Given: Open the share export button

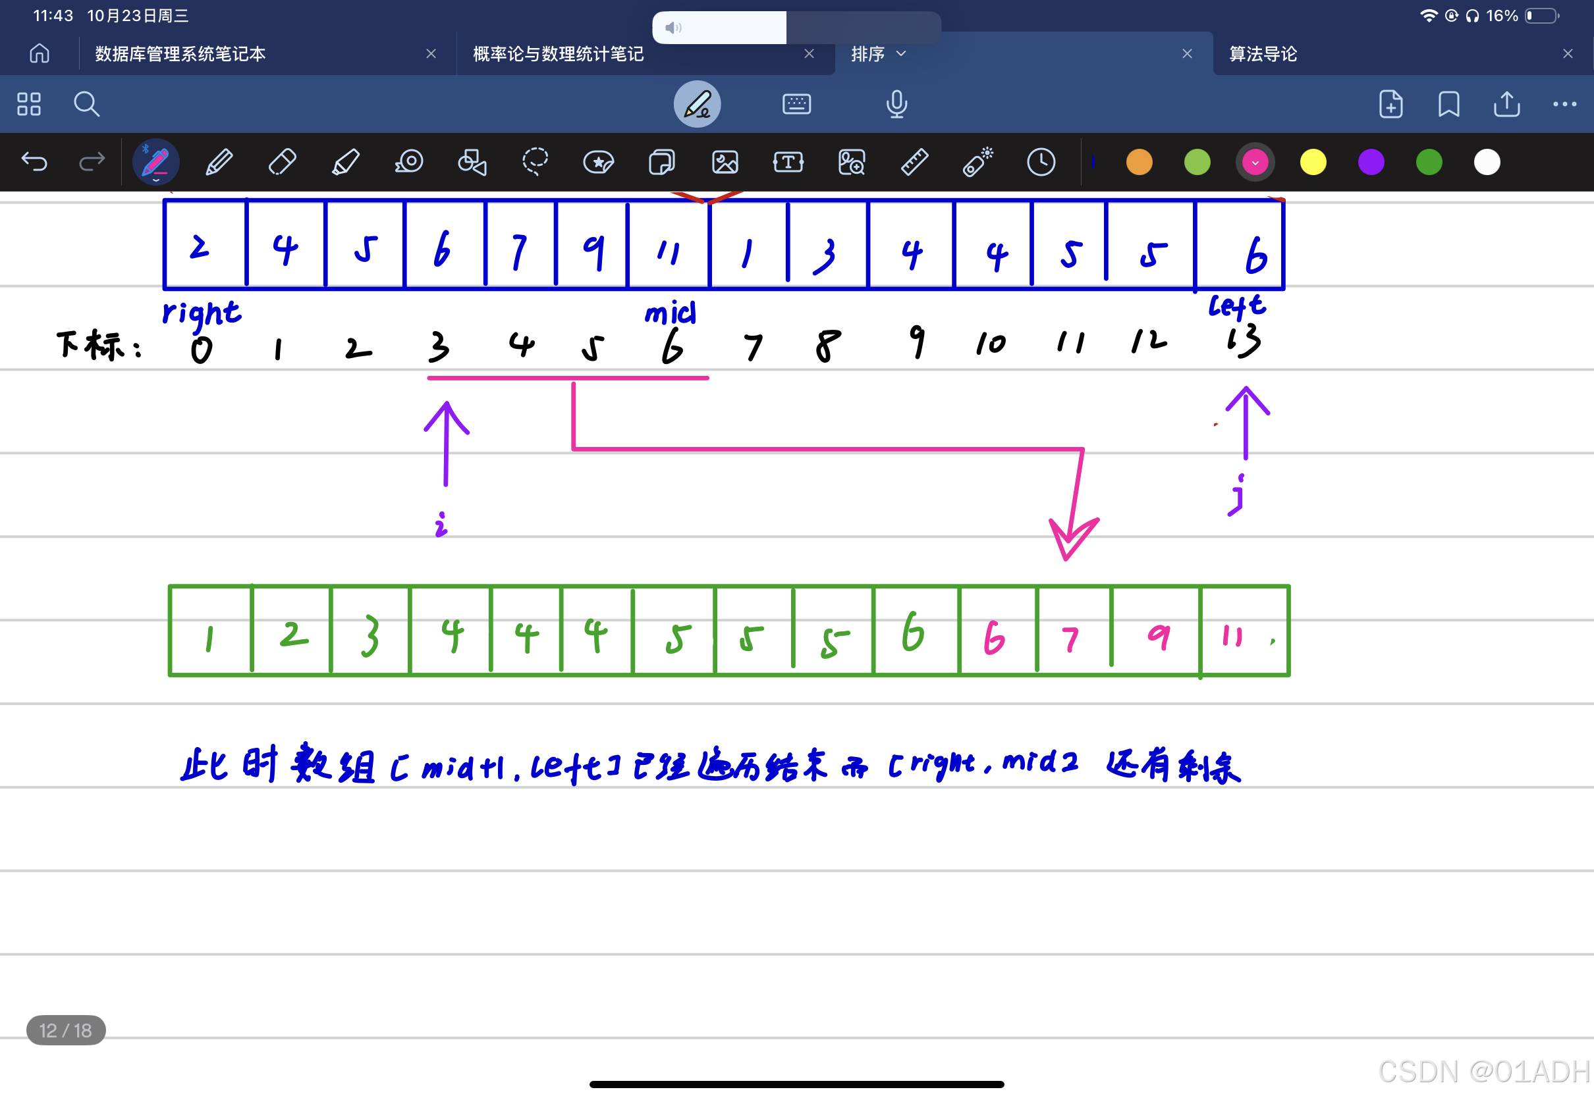Looking at the screenshot, I should [x=1506, y=105].
